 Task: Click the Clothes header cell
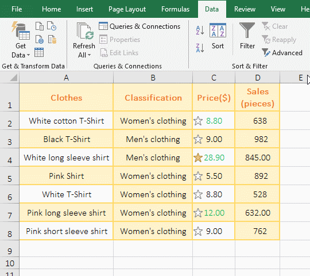coord(66,97)
